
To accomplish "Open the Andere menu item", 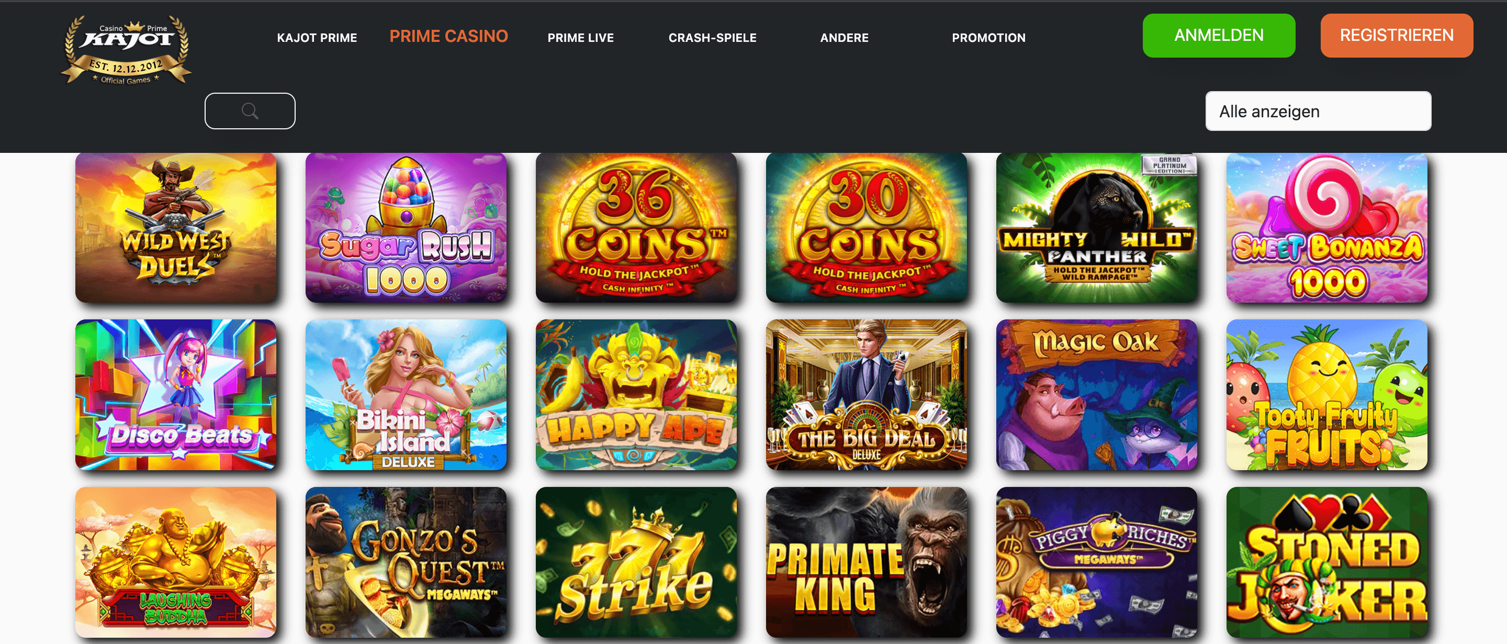I will [x=844, y=38].
